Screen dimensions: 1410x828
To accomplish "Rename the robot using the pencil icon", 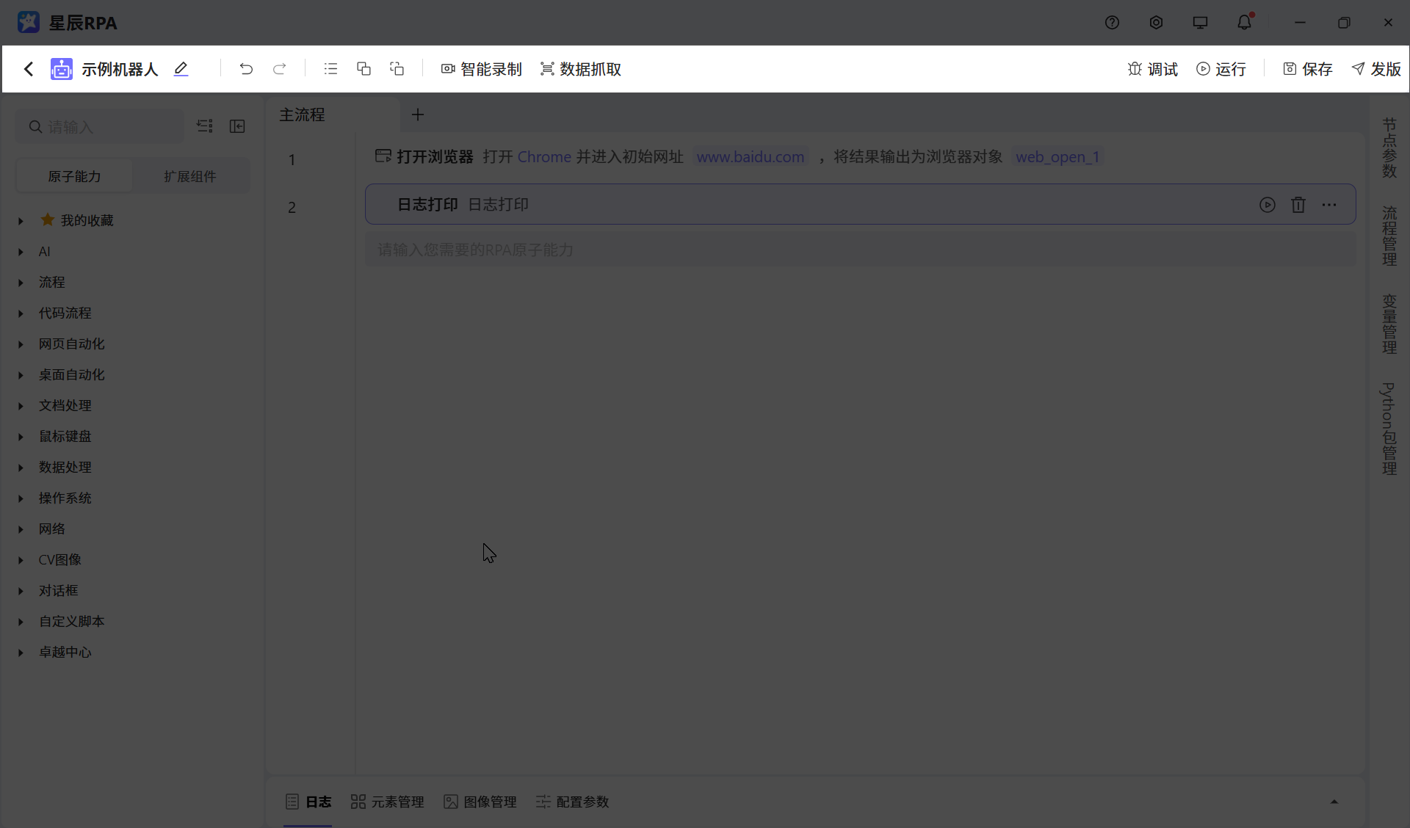I will point(181,69).
